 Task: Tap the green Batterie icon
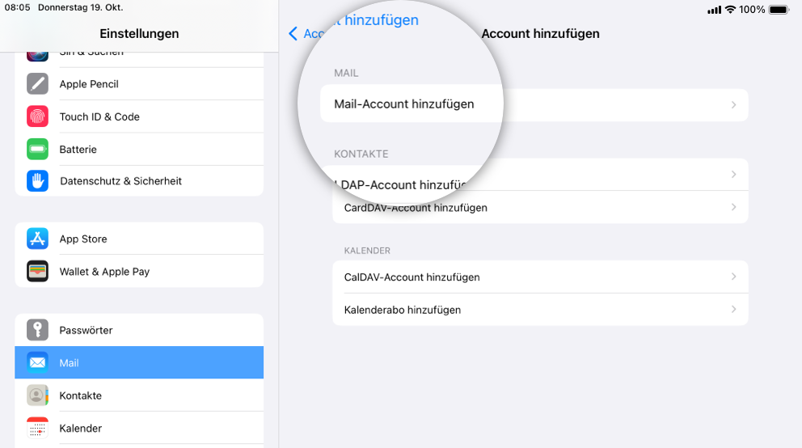pyautogui.click(x=37, y=150)
